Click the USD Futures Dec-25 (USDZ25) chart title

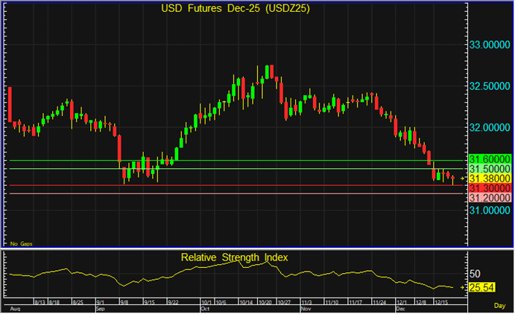[237, 9]
